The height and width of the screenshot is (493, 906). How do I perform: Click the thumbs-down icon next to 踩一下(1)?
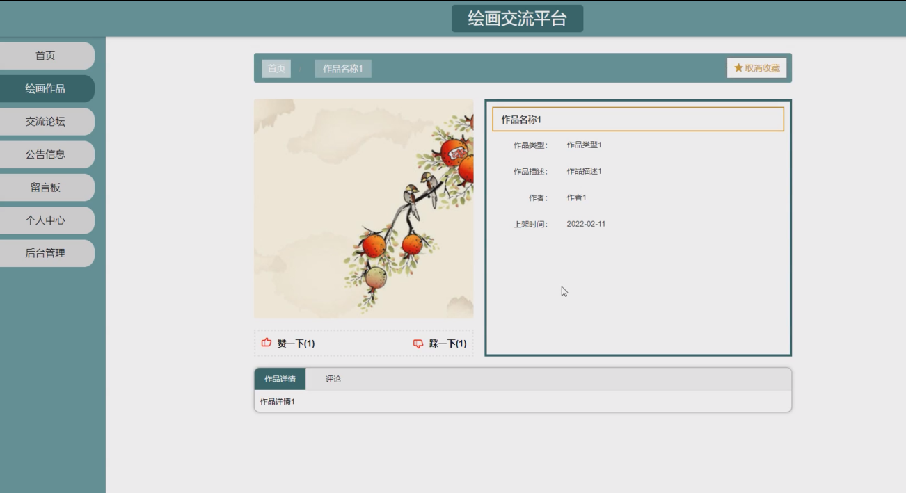(418, 342)
